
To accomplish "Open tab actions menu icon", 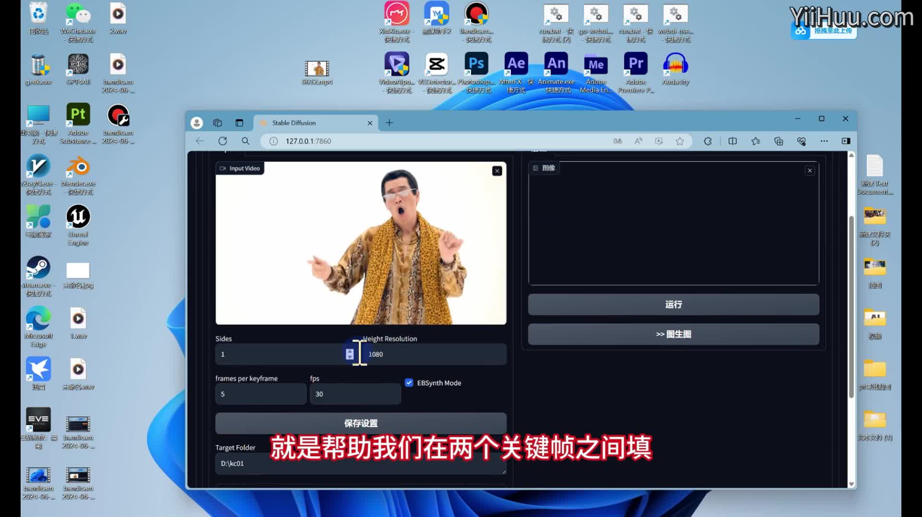I will (239, 123).
